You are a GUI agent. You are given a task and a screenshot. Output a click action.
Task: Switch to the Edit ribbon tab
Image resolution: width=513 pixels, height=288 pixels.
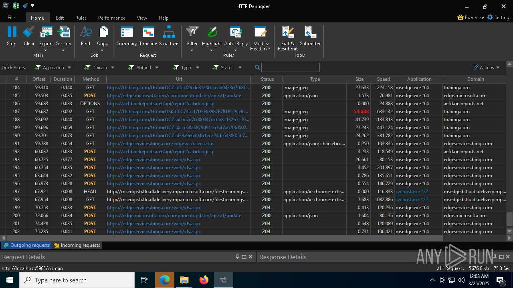pos(60,18)
